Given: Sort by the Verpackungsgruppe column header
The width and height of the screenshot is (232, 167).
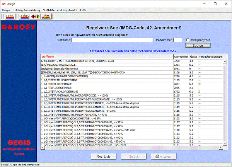Looking at the screenshot, I should click(x=210, y=57).
